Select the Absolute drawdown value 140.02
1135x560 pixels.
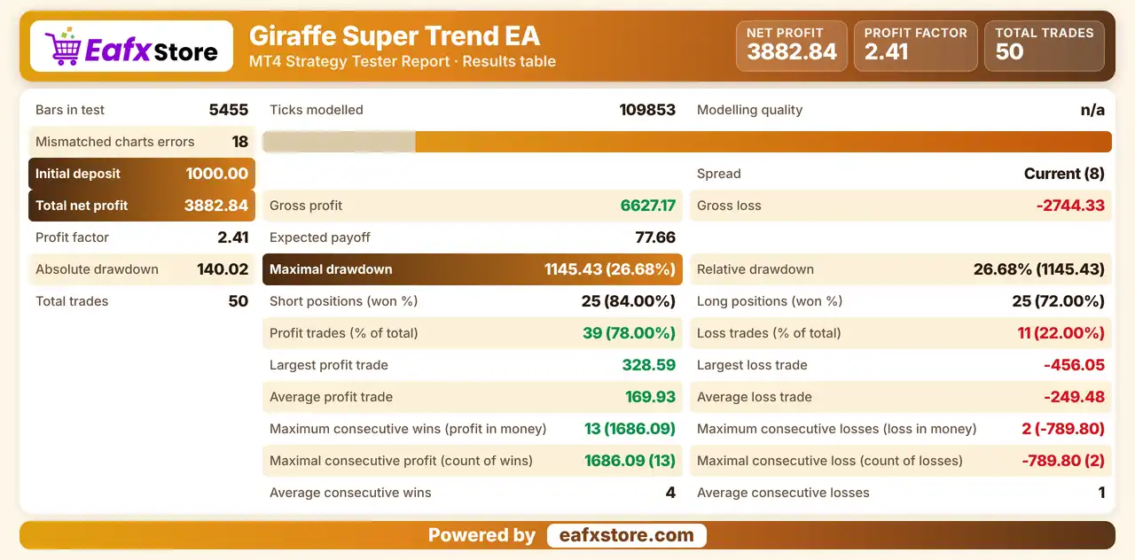pyautogui.click(x=223, y=269)
